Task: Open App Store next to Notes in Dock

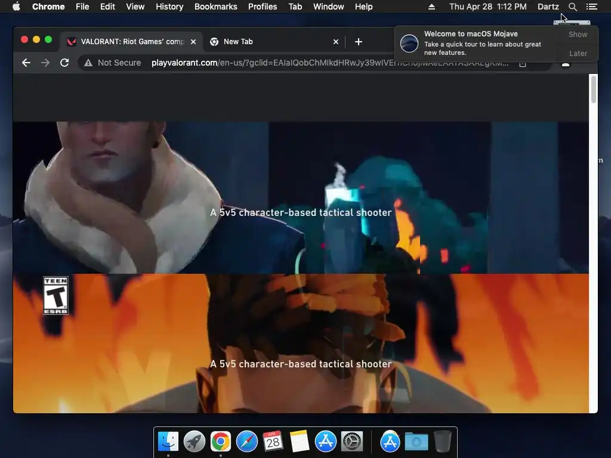Action: [x=326, y=441]
